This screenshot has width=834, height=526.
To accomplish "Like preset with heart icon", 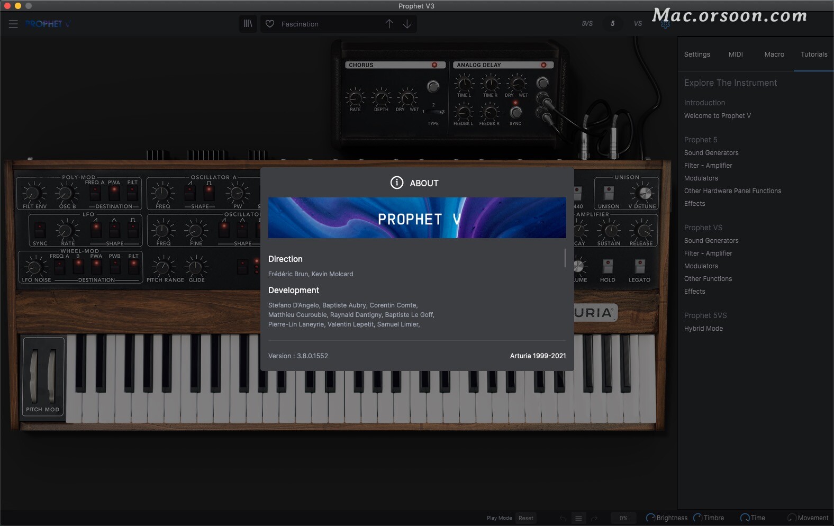I will coord(270,24).
